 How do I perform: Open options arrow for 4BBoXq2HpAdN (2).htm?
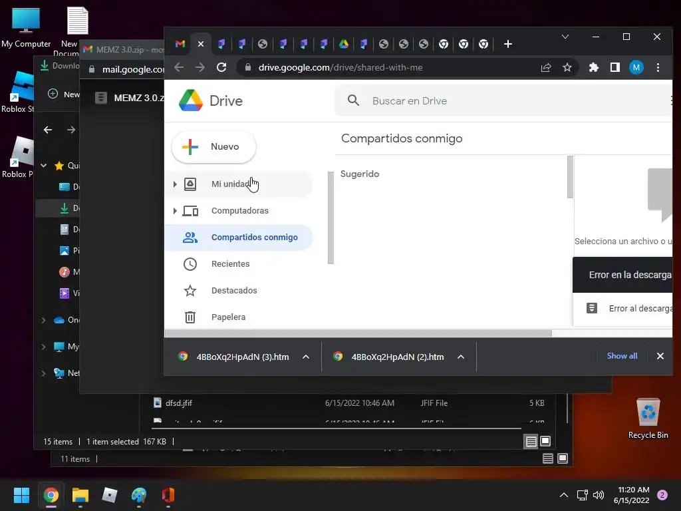[x=461, y=357]
